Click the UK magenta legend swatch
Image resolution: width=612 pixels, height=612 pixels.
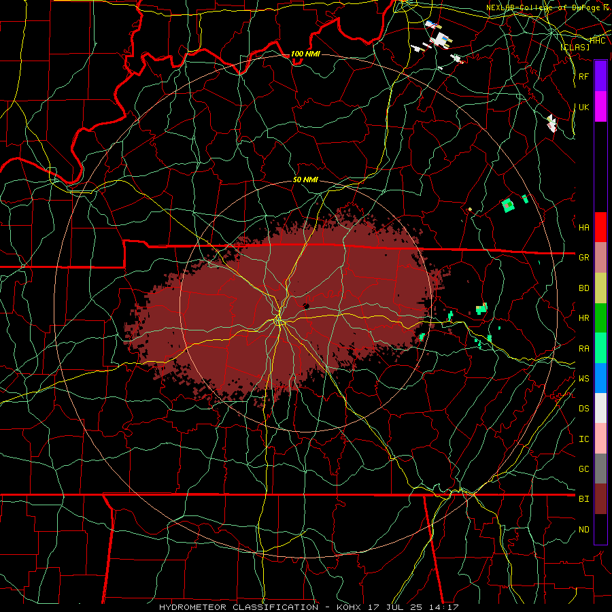pyautogui.click(x=600, y=107)
